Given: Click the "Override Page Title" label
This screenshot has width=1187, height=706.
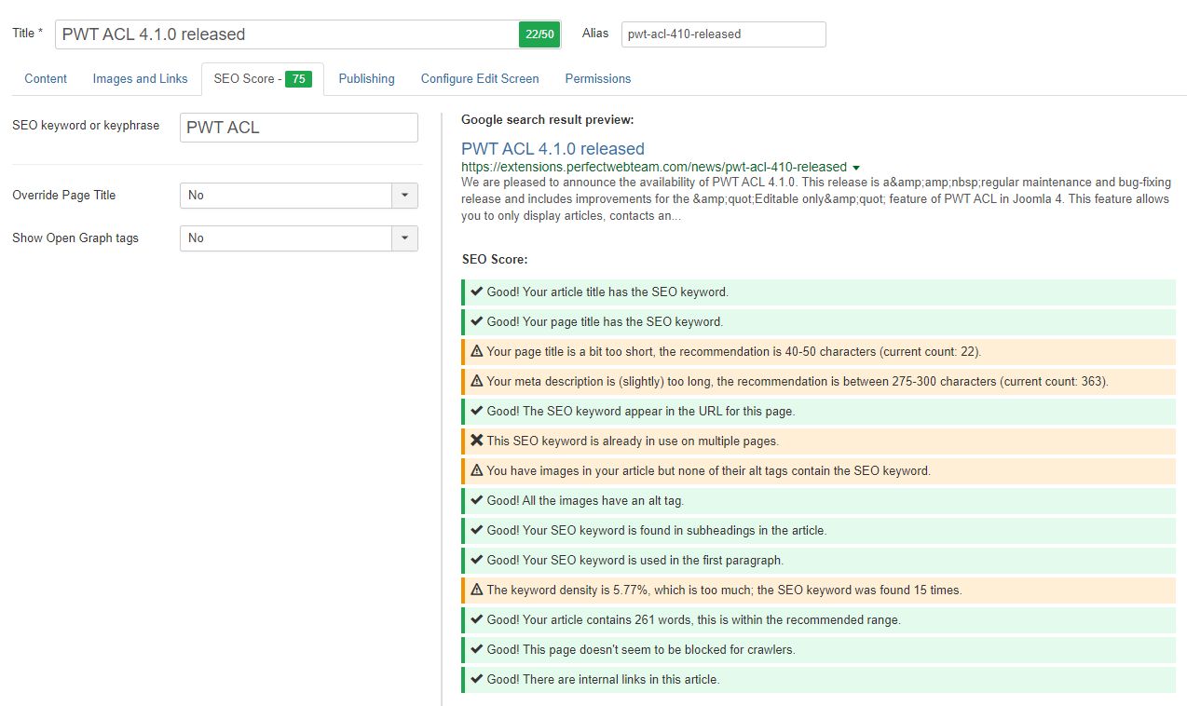Looking at the screenshot, I should pos(64,196).
